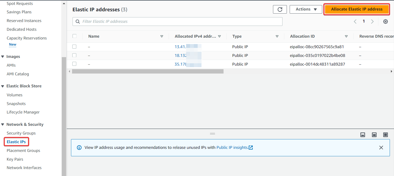Viewport: 394px width, 176px height.
Task: Open Dedicated Hosts in sidebar
Action: point(22,29)
